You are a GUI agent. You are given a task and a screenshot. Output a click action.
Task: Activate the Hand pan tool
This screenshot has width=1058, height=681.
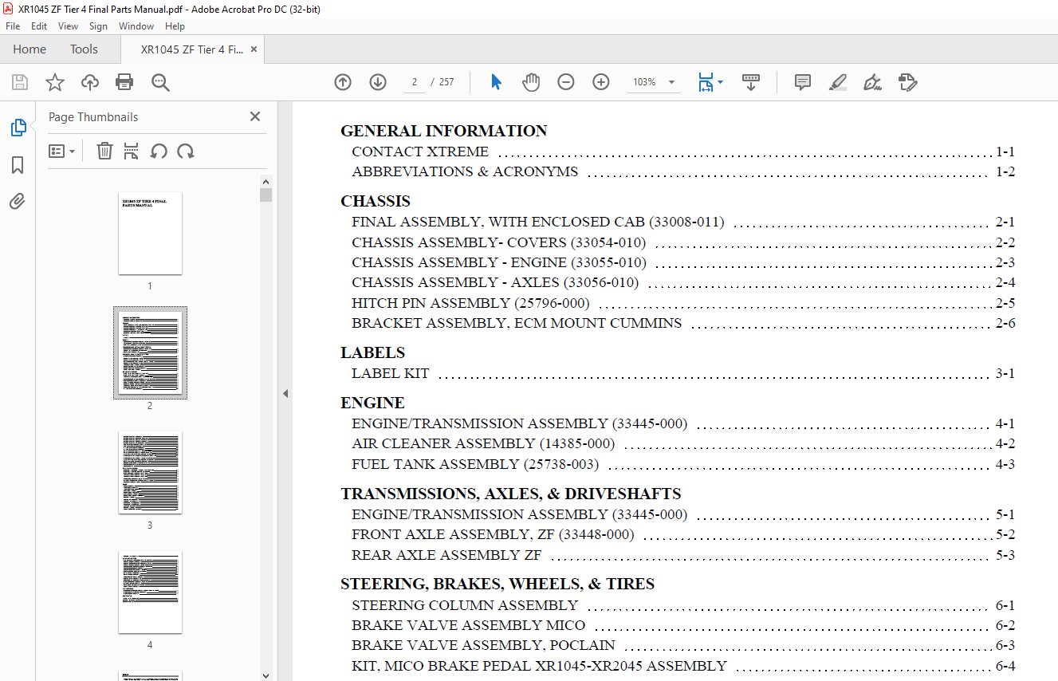(531, 82)
